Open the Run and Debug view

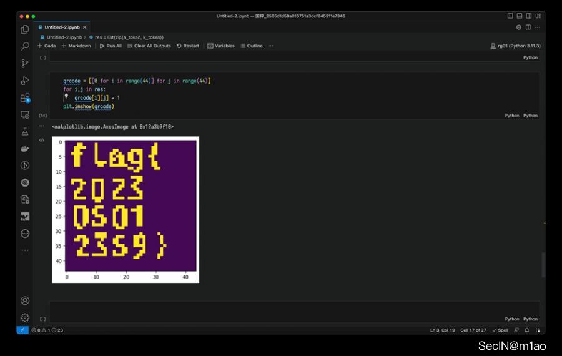coord(25,81)
